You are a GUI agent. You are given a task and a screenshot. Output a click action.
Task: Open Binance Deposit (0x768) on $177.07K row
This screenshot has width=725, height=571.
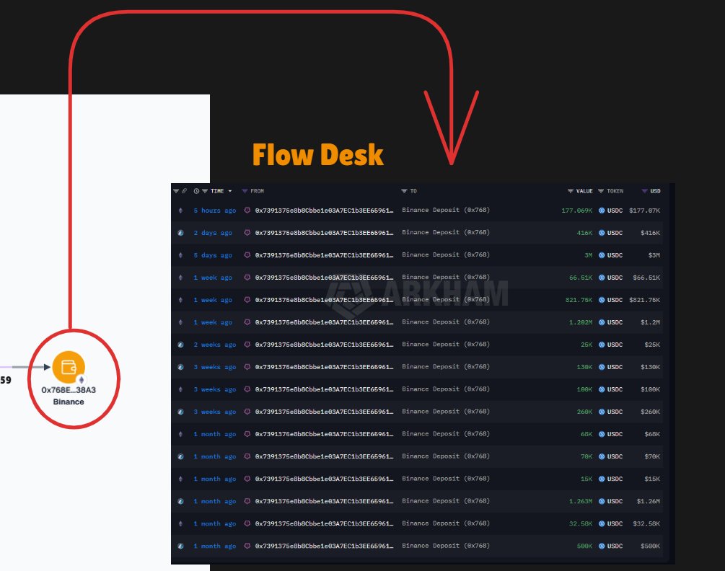446,210
